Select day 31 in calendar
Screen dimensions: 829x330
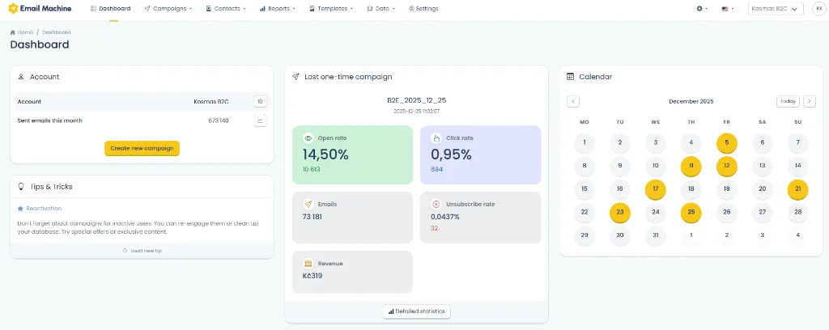click(656, 235)
